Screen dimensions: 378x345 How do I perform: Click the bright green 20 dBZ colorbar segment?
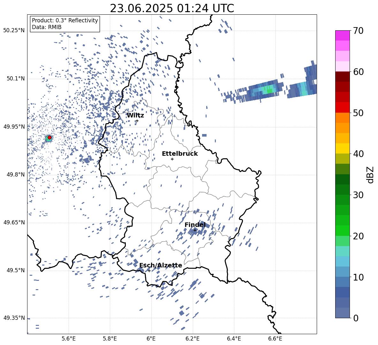(342, 230)
